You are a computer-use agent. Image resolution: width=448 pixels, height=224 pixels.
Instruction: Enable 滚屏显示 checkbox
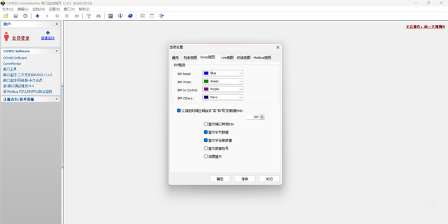click(x=206, y=157)
